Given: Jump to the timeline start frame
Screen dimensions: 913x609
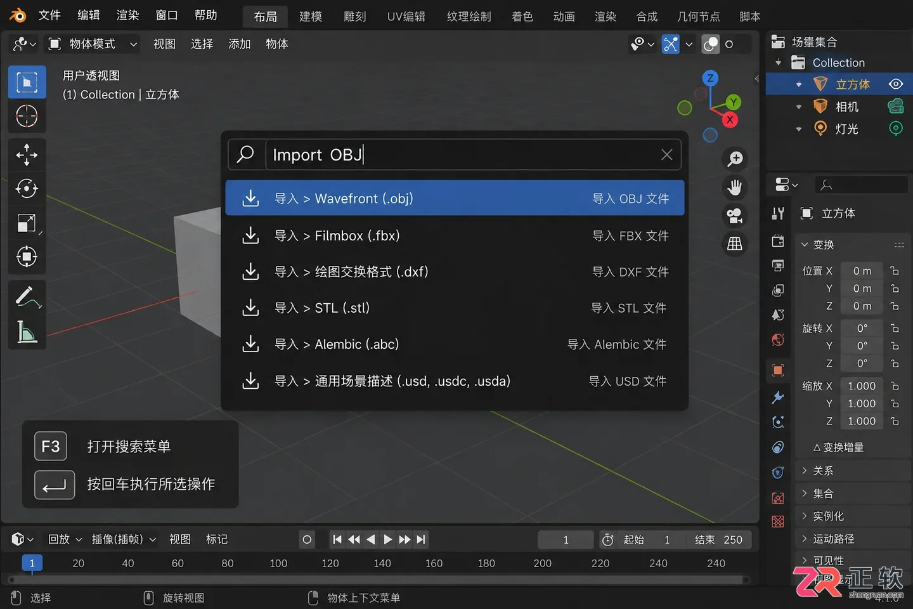Looking at the screenshot, I should click(337, 540).
